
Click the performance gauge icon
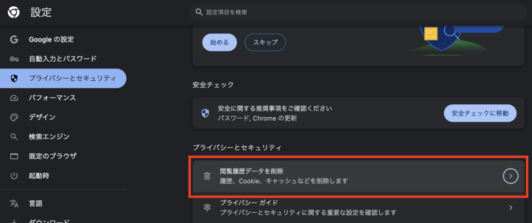(x=14, y=98)
